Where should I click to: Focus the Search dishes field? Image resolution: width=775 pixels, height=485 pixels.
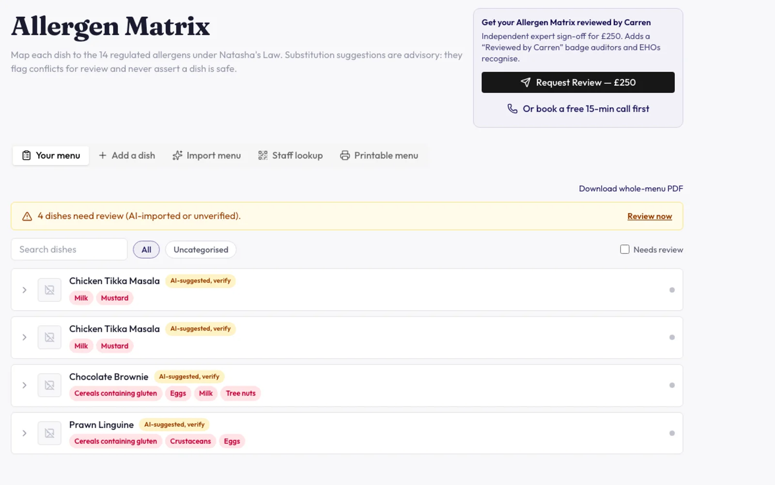click(x=69, y=250)
